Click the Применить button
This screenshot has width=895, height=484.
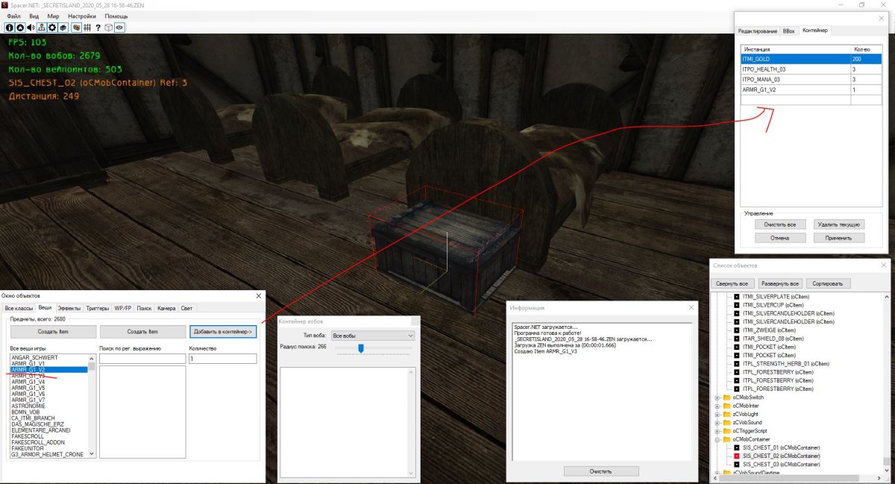coord(839,238)
